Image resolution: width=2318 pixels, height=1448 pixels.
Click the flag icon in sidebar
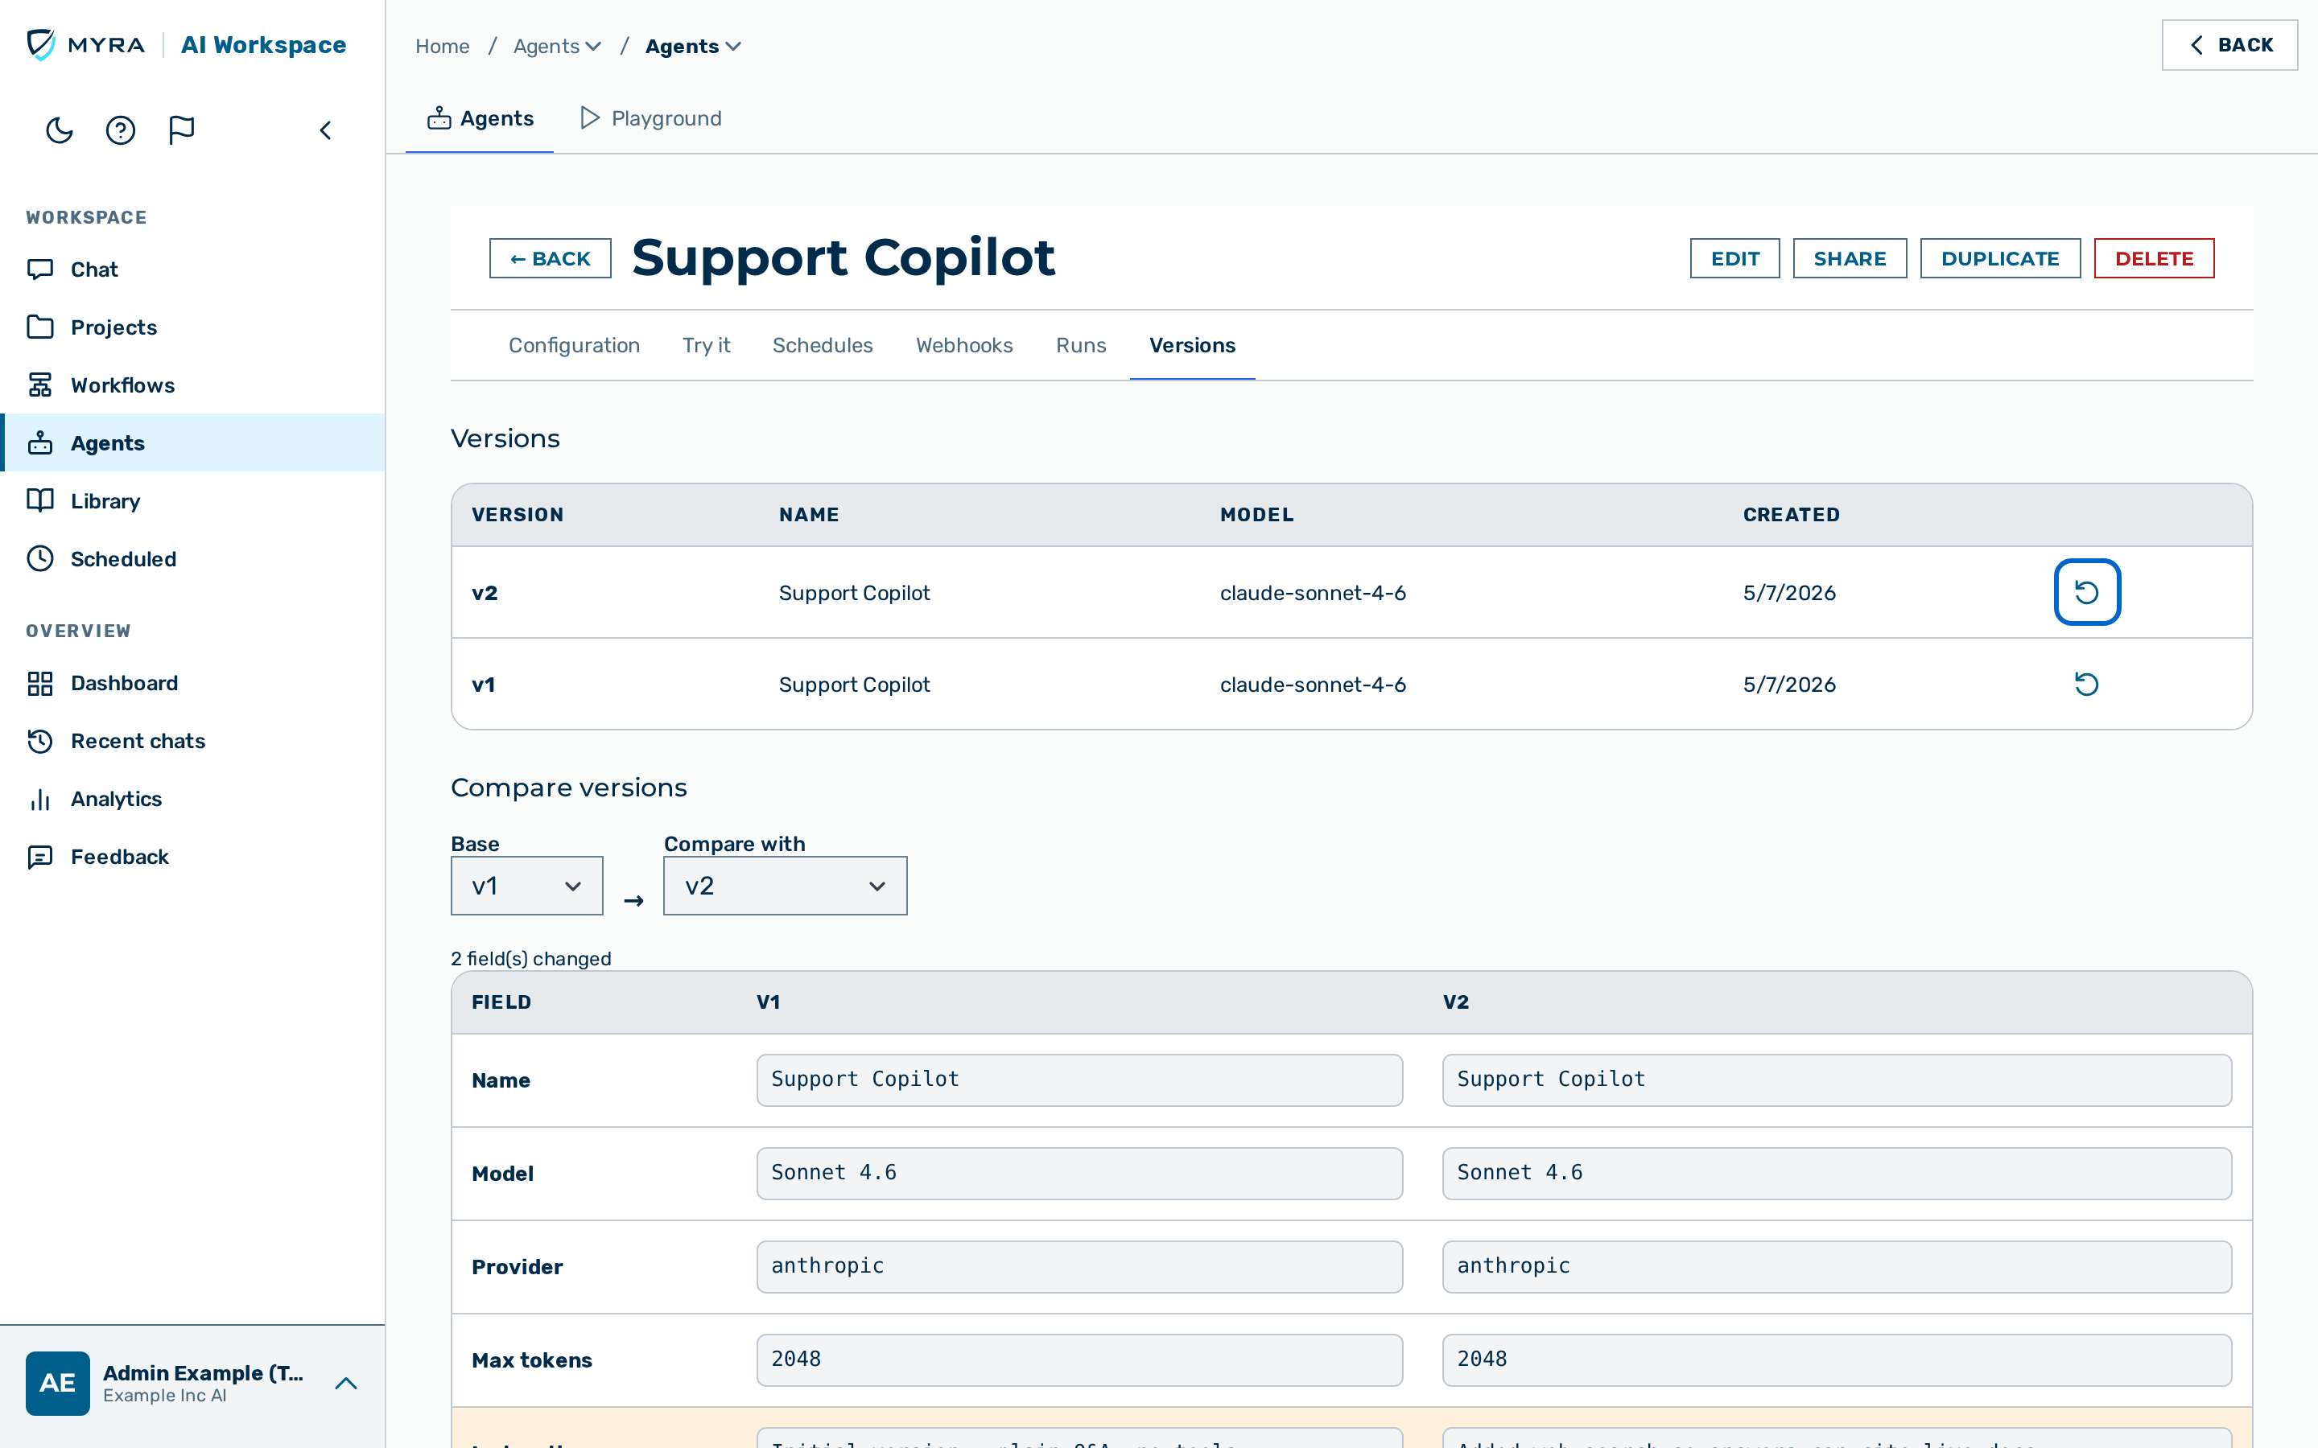(x=181, y=130)
